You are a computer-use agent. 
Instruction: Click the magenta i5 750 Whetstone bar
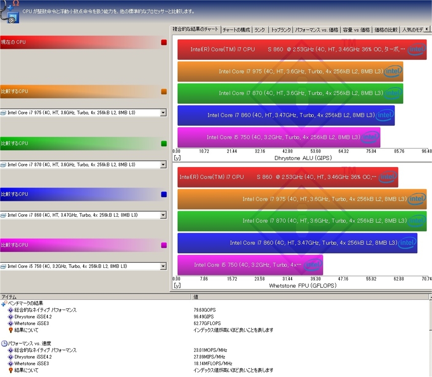[250, 265]
